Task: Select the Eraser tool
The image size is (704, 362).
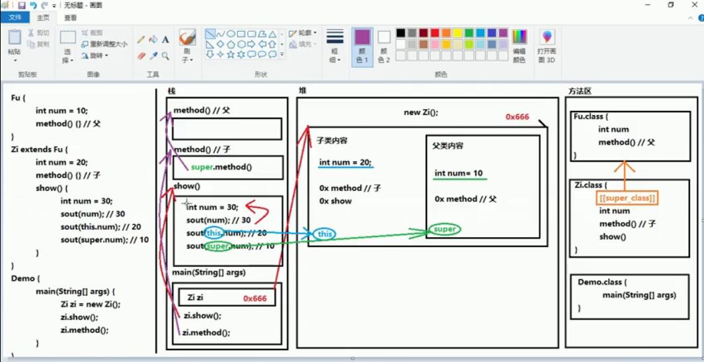Action: click(x=141, y=56)
